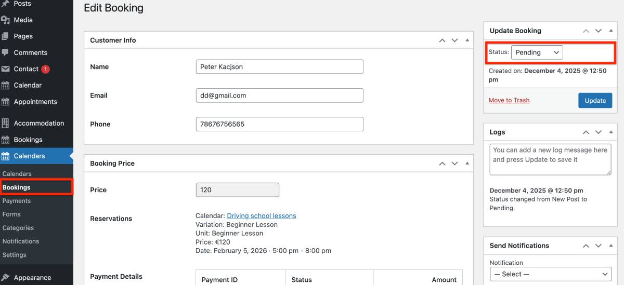624x285 pixels.
Task: Click the Media icon in sidebar
Action: click(x=6, y=20)
